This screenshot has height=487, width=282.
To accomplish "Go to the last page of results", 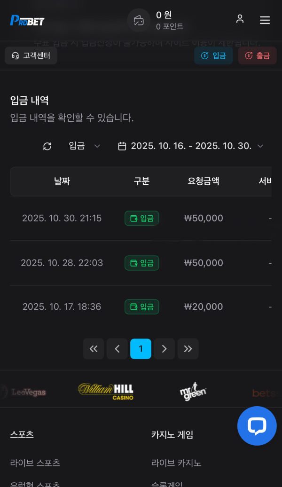I will click(188, 349).
